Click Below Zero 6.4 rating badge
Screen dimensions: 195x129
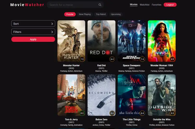coord(112,113)
